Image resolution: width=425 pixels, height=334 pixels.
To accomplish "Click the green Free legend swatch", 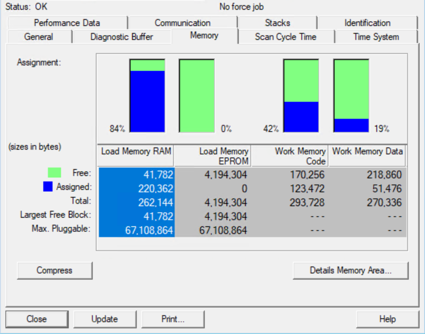I will click(x=54, y=173).
